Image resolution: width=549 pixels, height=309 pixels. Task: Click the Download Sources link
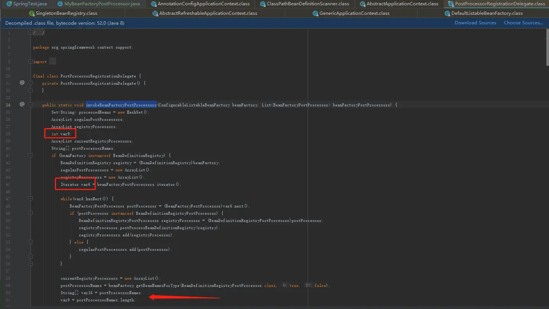475,23
